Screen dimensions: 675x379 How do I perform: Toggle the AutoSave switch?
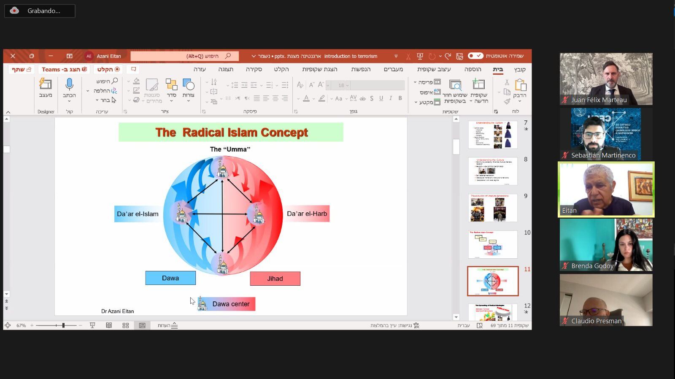(475, 56)
